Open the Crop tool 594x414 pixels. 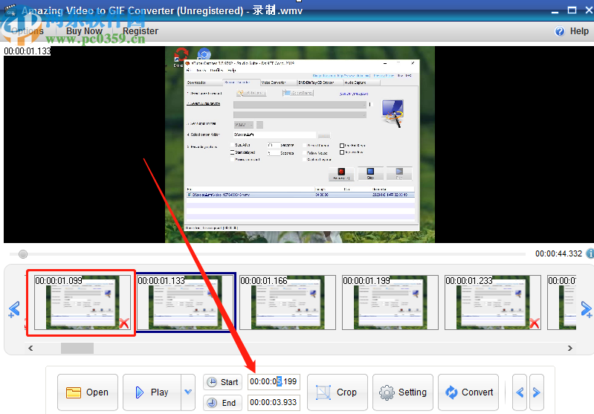point(338,392)
